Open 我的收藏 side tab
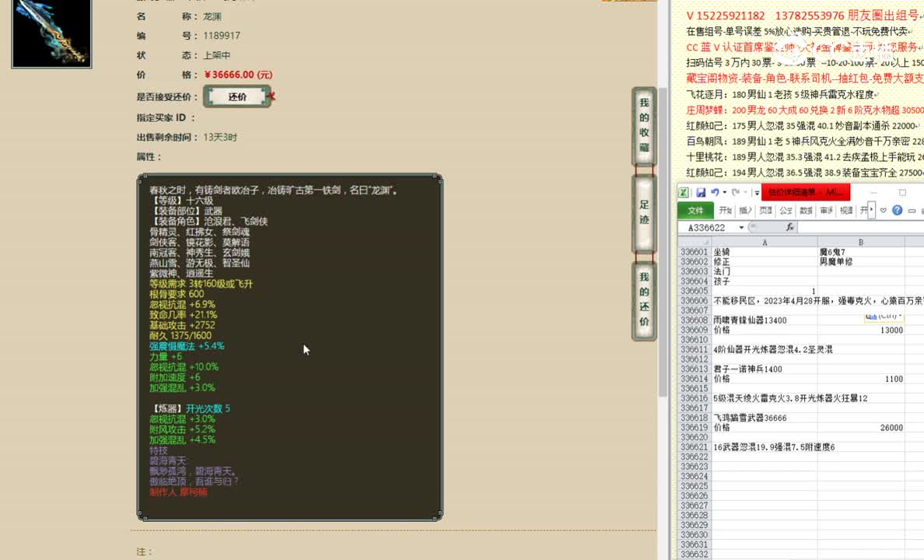924x560 pixels. coord(644,125)
